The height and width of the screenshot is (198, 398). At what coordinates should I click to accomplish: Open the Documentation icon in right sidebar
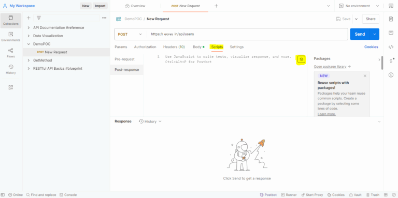click(x=391, y=19)
